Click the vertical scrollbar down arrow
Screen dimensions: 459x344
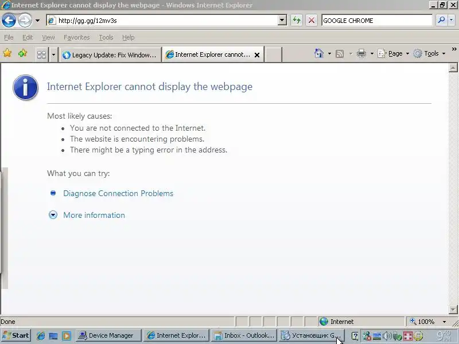[x=453, y=310]
